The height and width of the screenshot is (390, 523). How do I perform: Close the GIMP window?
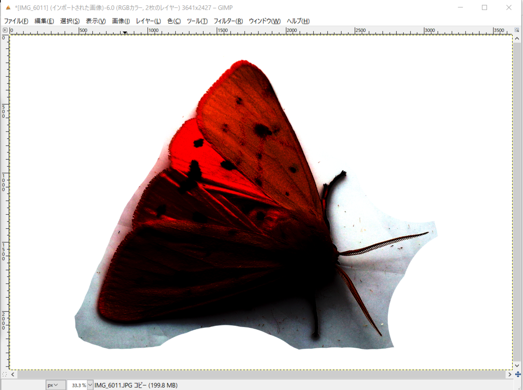509,7
